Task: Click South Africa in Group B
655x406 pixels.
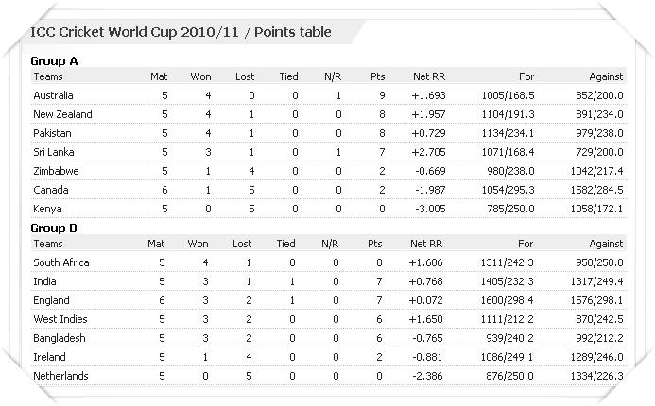Action: coord(61,262)
